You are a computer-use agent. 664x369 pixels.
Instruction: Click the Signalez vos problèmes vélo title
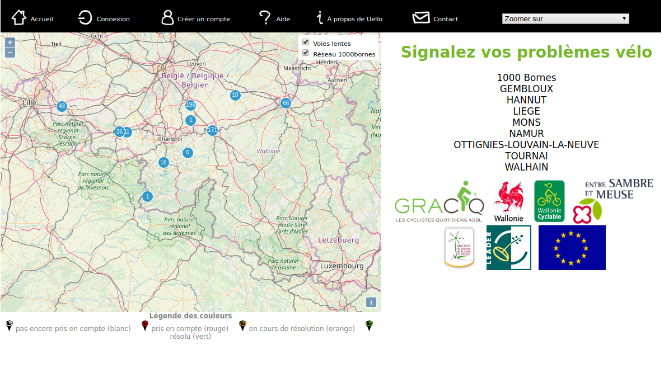[526, 53]
